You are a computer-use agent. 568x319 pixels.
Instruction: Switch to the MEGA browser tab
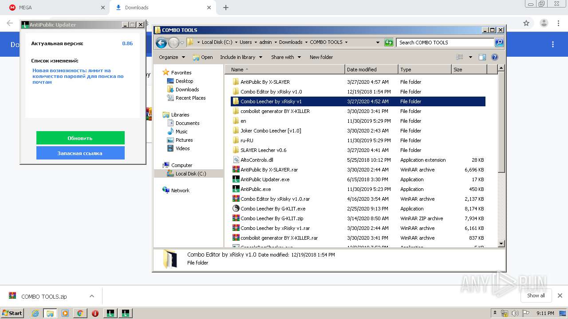57,8
